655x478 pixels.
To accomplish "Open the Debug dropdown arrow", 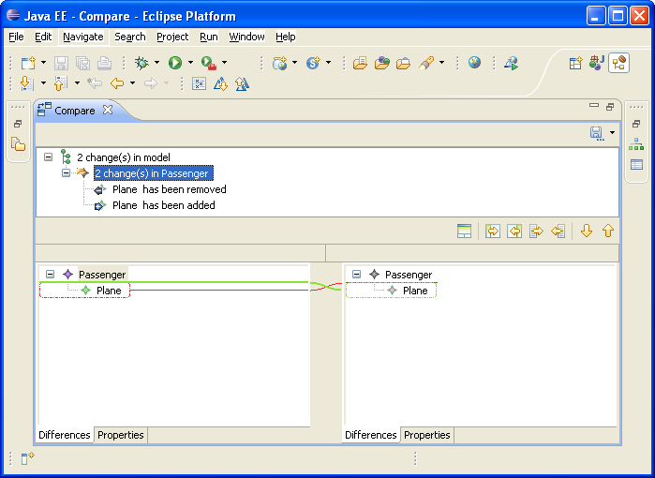I will point(156,63).
